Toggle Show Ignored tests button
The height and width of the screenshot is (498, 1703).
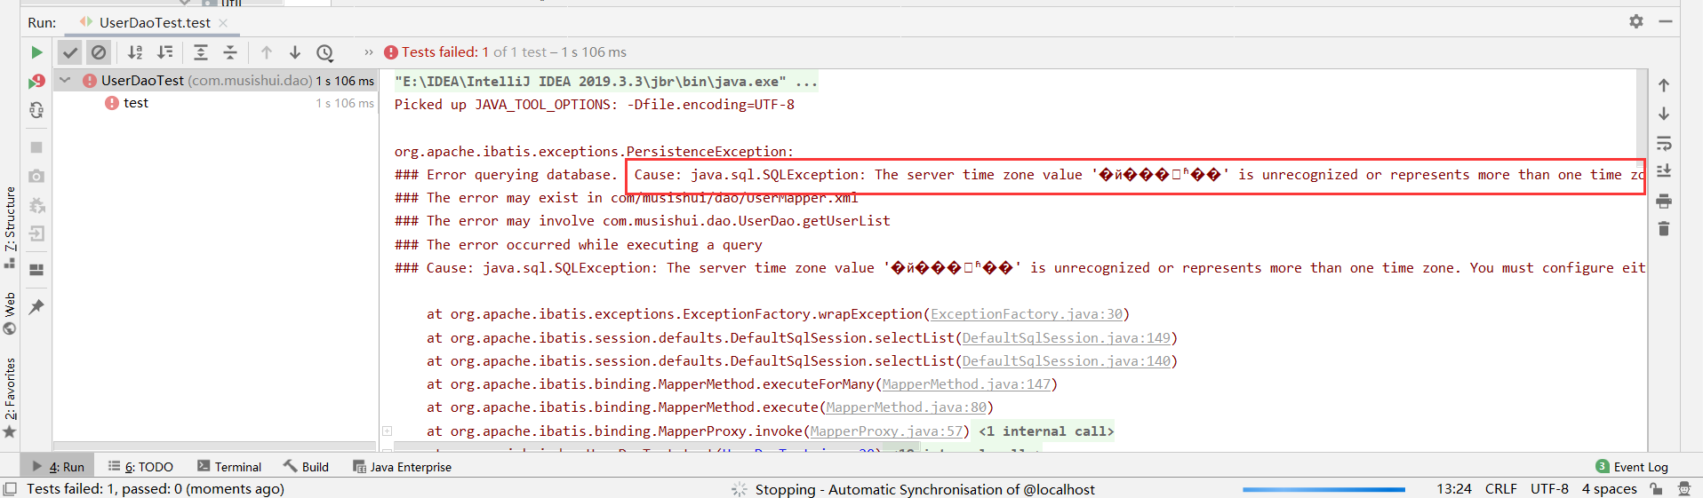point(99,52)
